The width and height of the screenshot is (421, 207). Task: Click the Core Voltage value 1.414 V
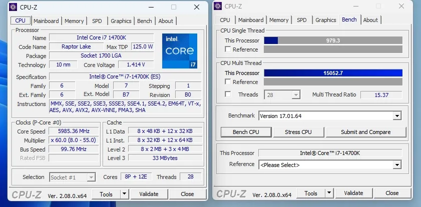[136, 64]
